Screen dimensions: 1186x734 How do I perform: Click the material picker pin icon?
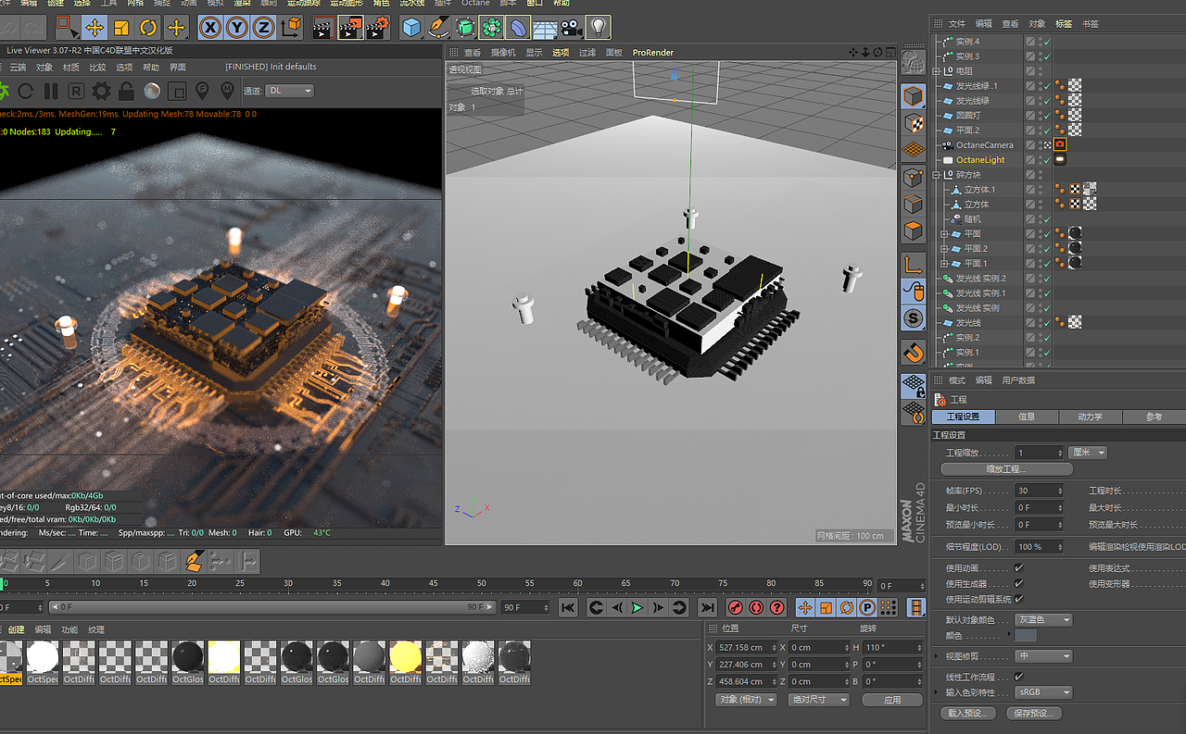[x=227, y=91]
